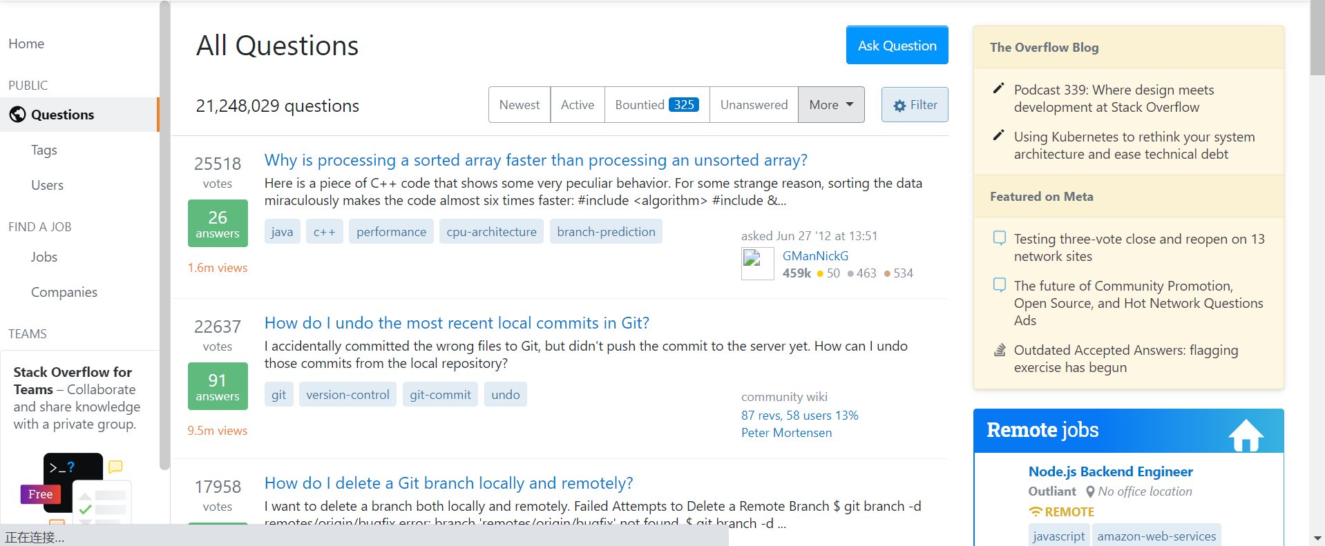
Task: Open the 87 revs, 58 users revision link
Action: pos(800,416)
